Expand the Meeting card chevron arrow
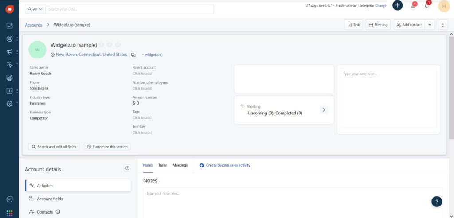This screenshot has height=218, width=454. pos(324,110)
